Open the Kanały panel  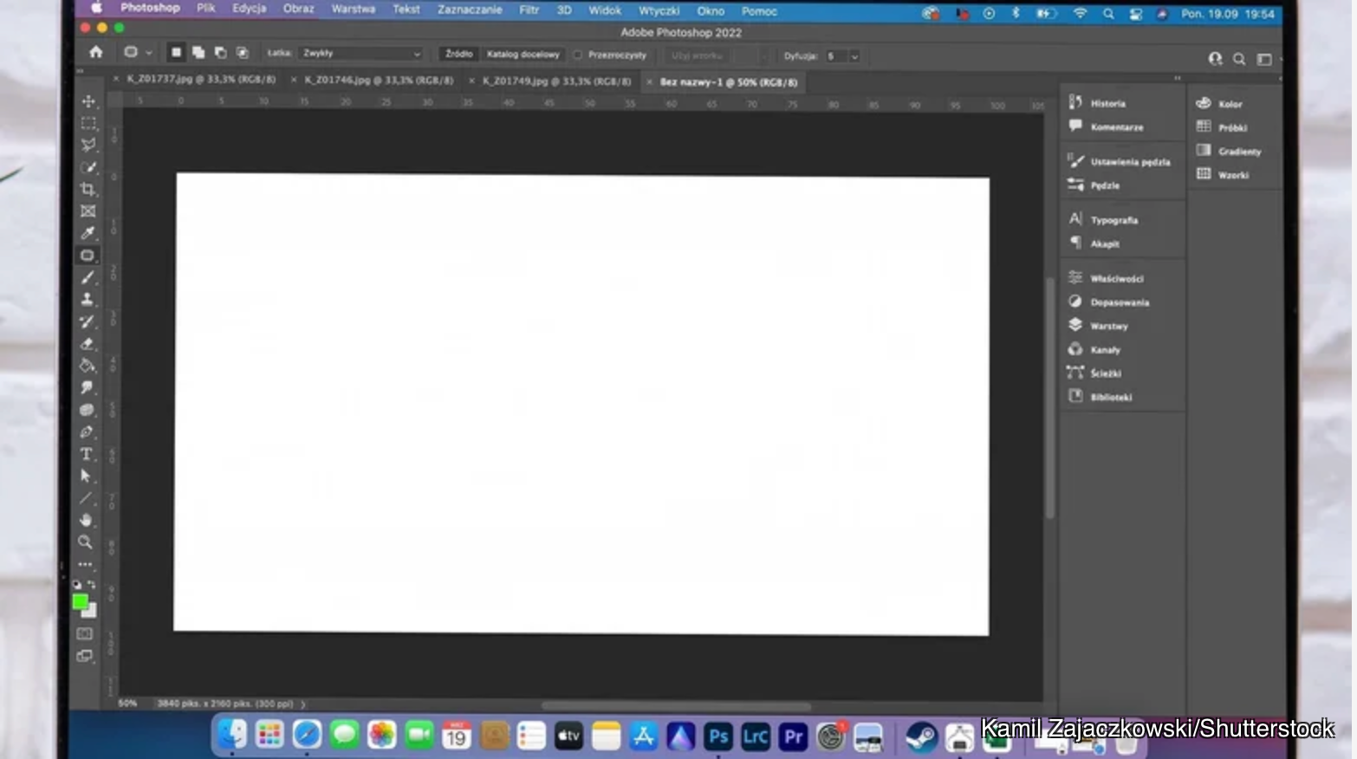point(1106,349)
